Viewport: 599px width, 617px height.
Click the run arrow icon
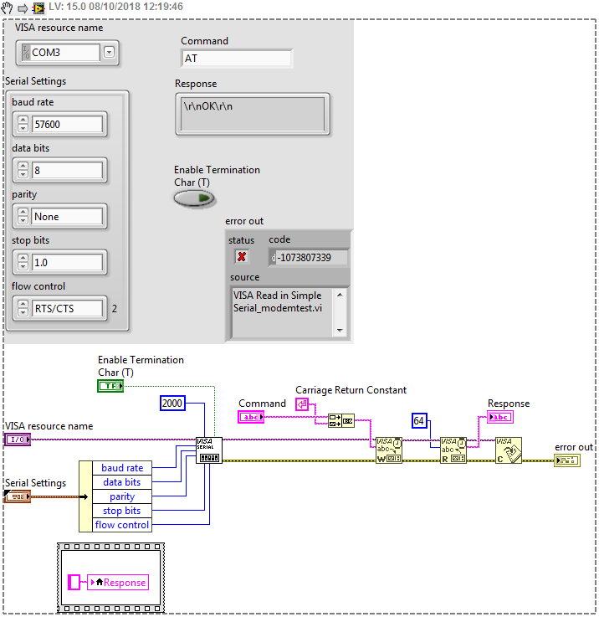pos(23,8)
